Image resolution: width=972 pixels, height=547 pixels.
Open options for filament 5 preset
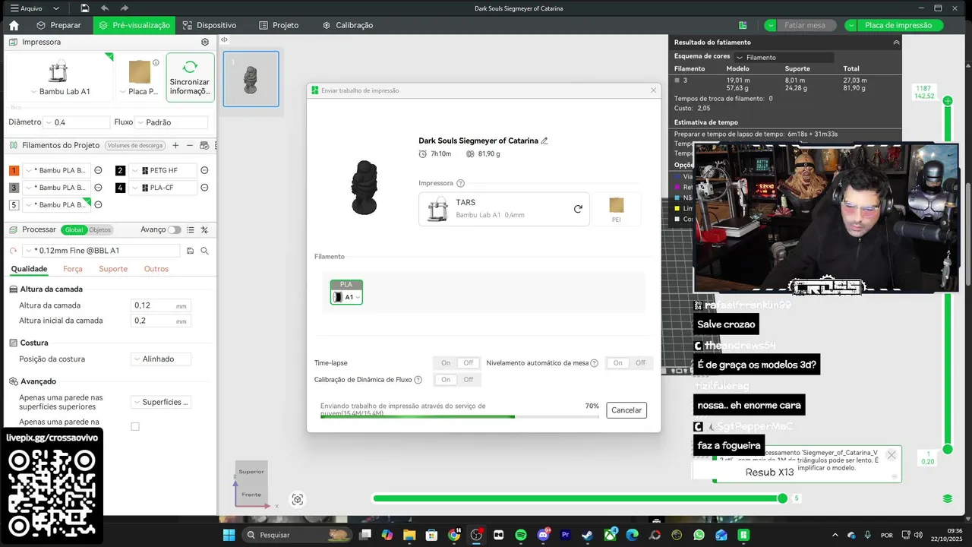pos(98,205)
